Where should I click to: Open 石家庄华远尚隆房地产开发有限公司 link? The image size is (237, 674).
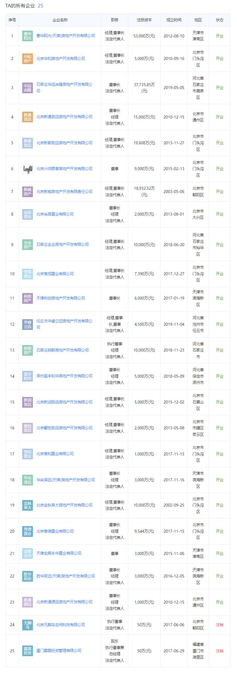pos(64,88)
